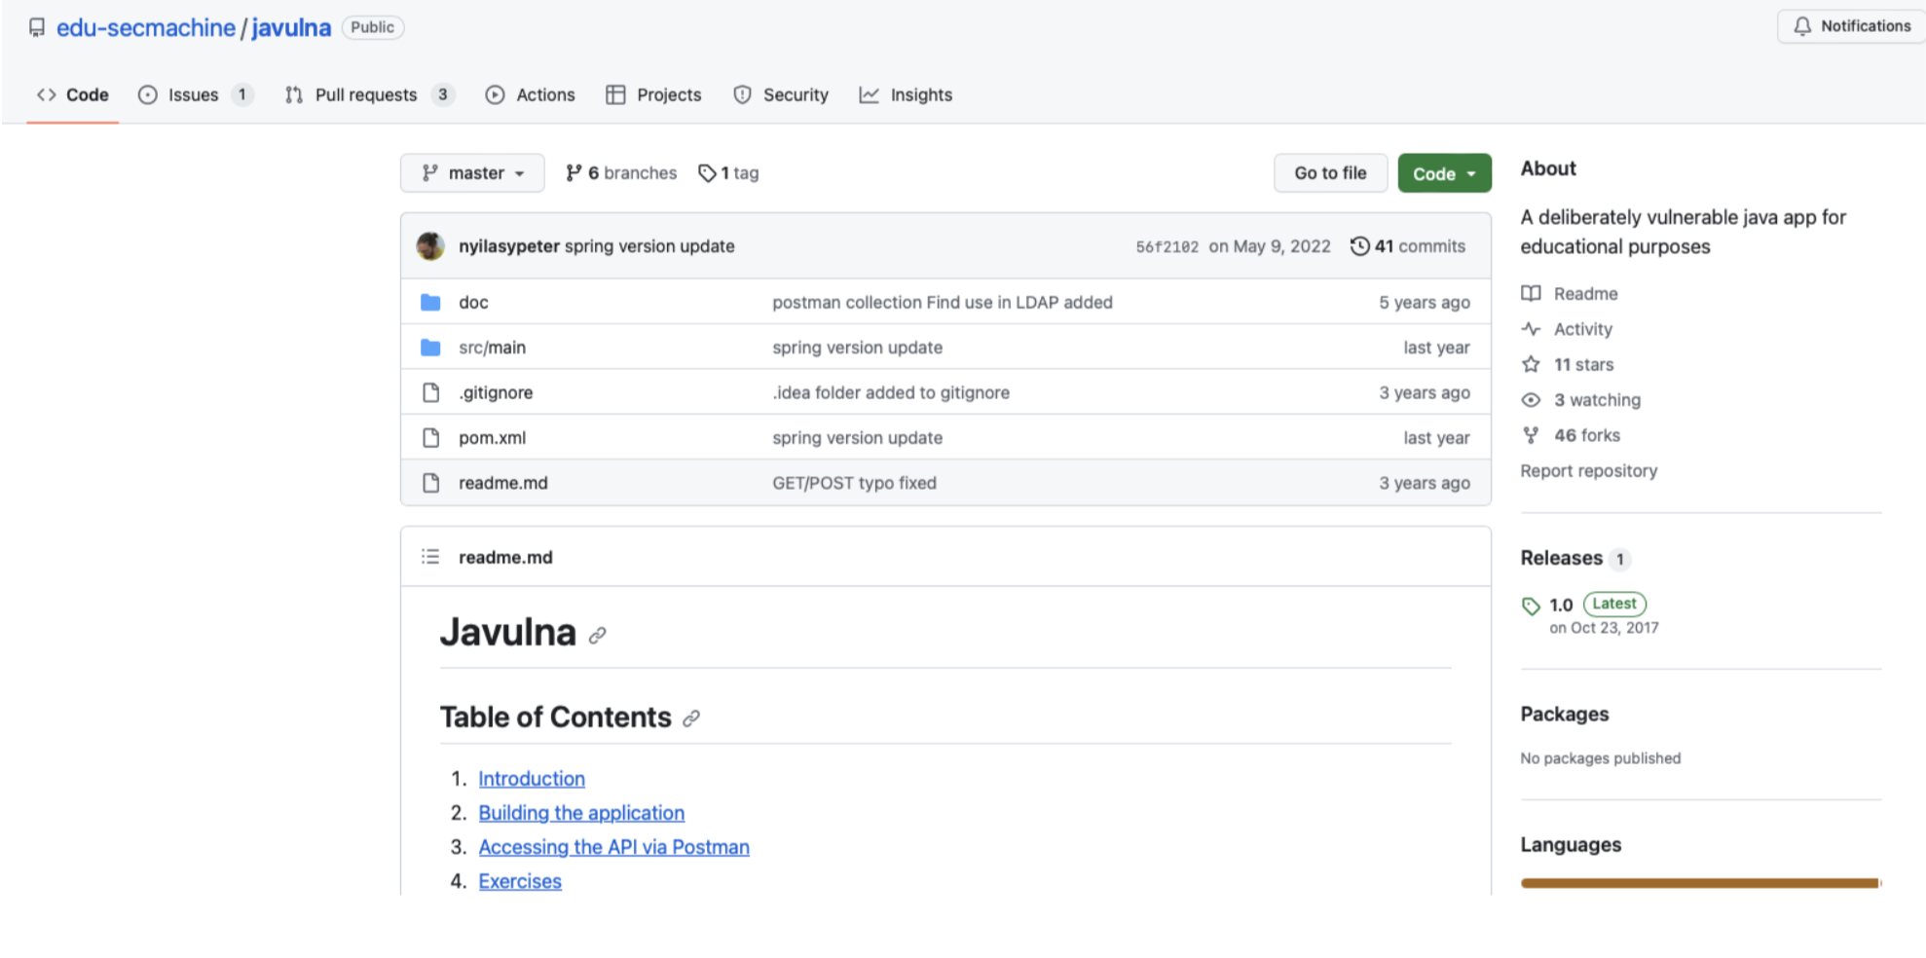The height and width of the screenshot is (958, 1926).
Task: Click the readme.md file icon in file list
Action: tap(430, 482)
